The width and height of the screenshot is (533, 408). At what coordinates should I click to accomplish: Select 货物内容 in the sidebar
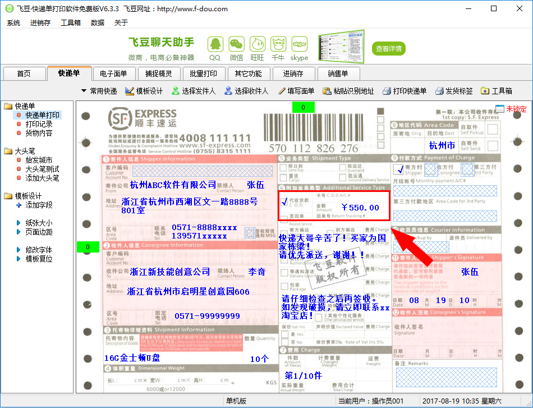(x=39, y=133)
